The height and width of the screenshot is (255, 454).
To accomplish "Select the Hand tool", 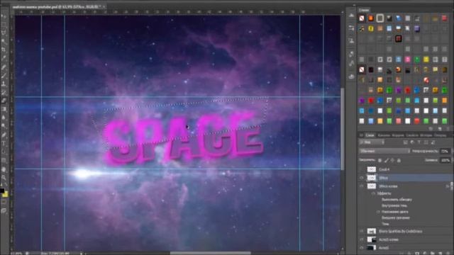I will tap(4, 169).
